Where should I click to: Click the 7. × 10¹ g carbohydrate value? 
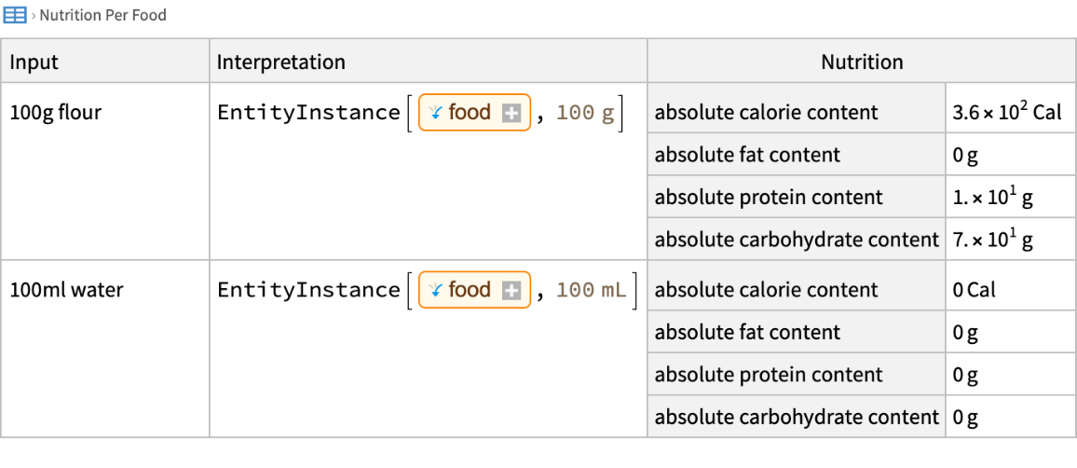(992, 240)
